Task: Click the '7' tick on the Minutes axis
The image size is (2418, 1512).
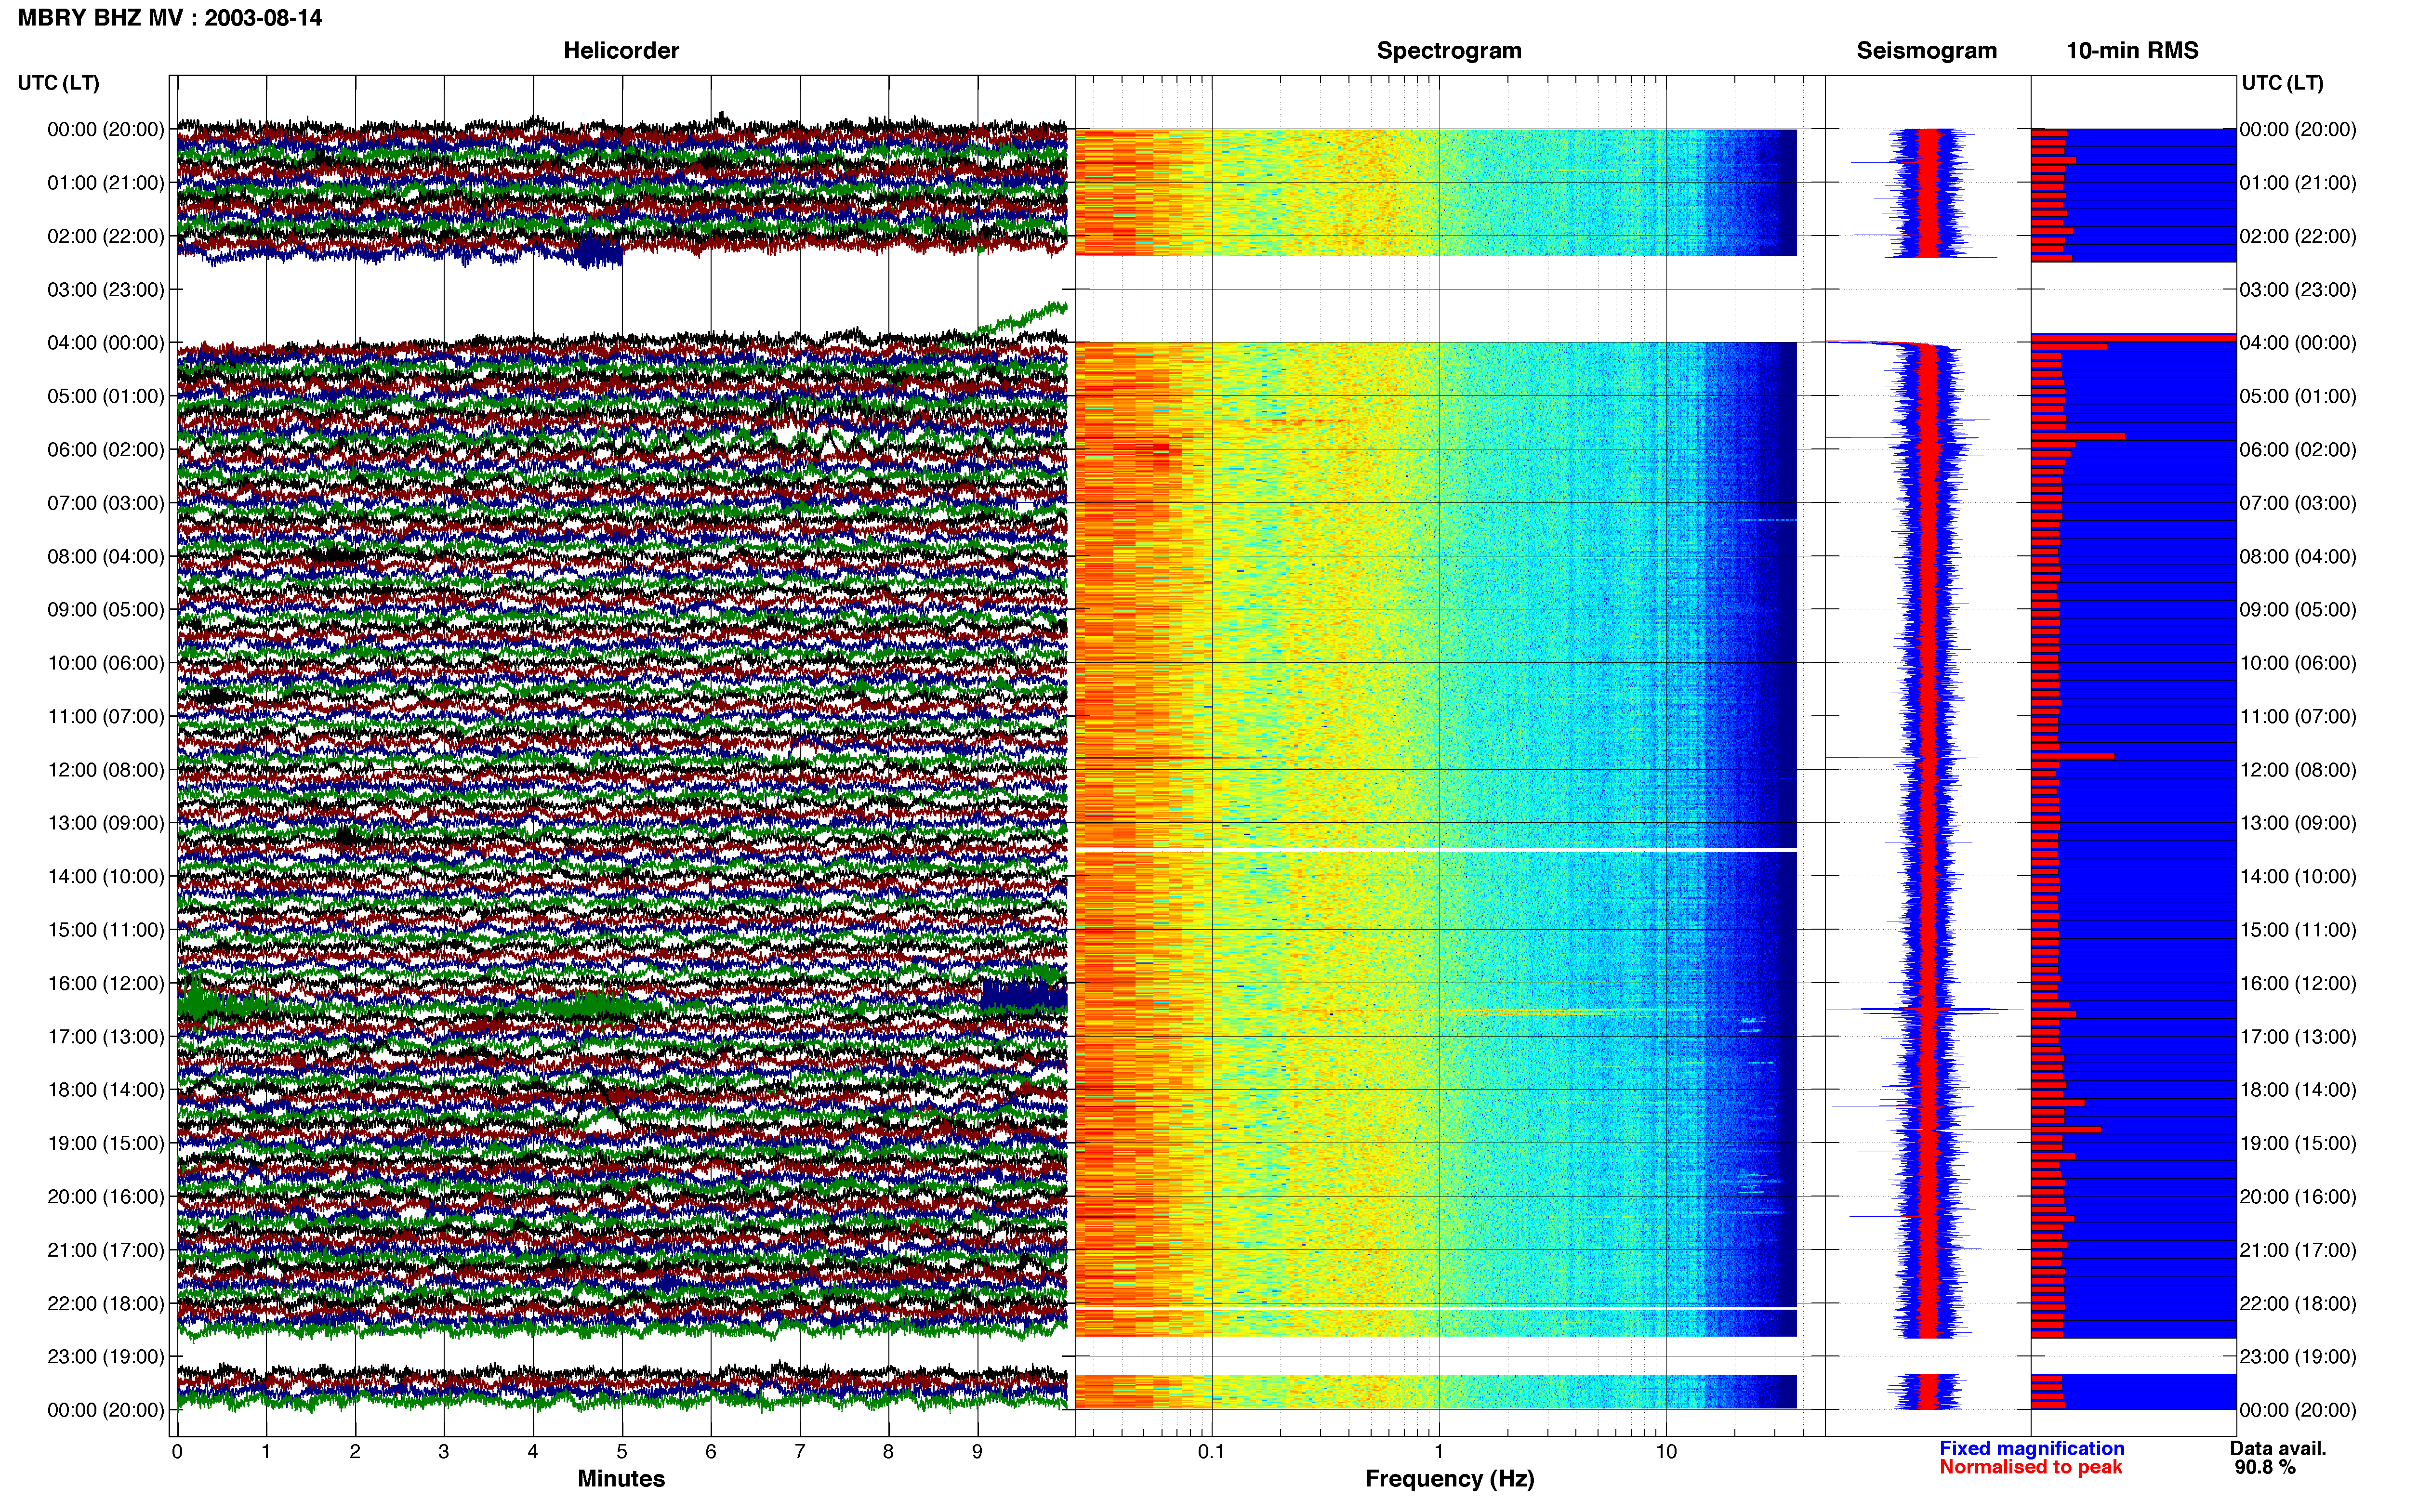Action: [x=800, y=1452]
